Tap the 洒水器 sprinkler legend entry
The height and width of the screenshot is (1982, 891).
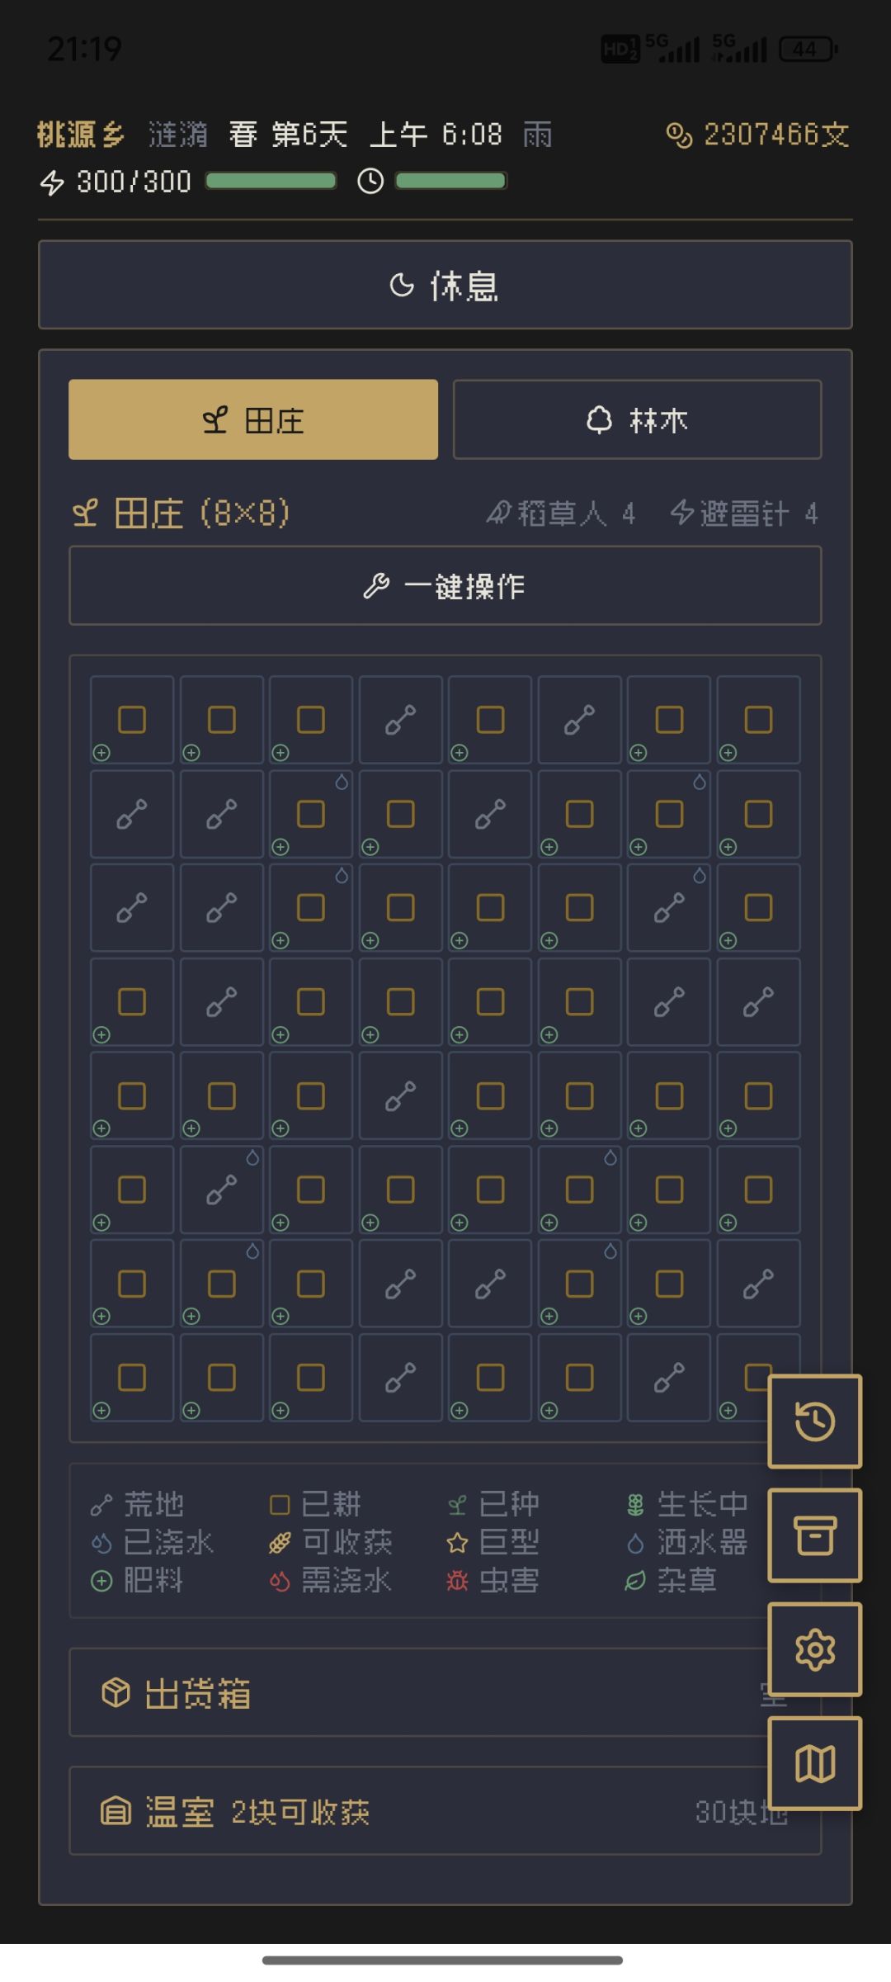tap(686, 1542)
